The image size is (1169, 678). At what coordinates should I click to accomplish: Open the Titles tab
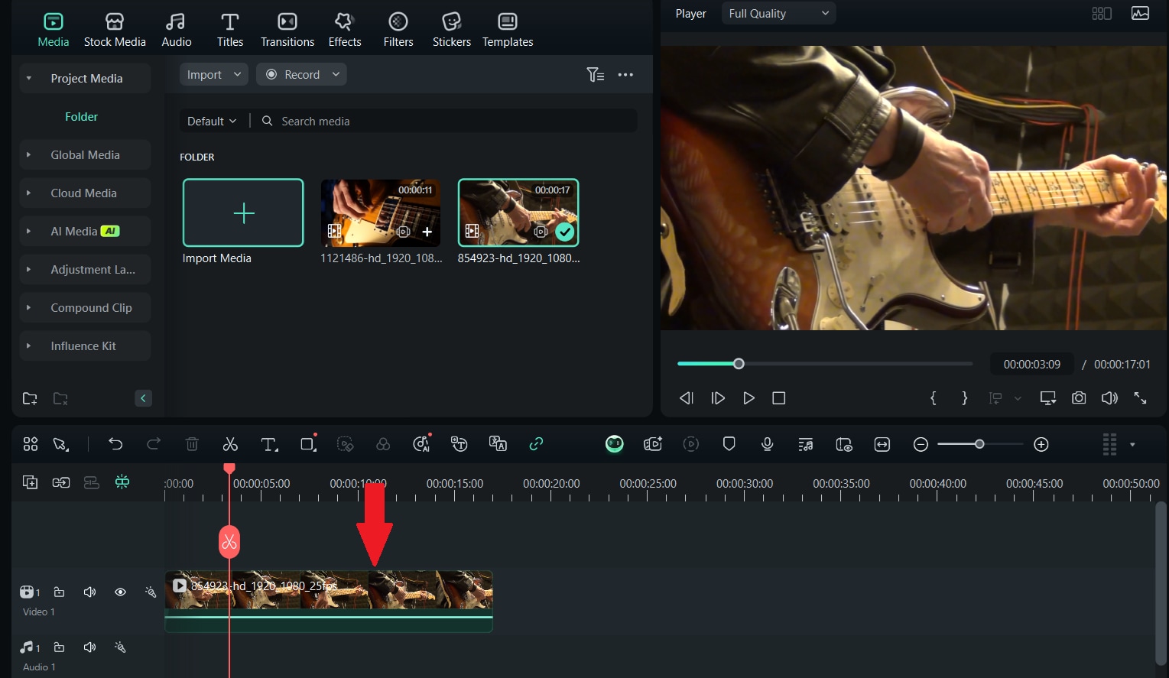[230, 30]
